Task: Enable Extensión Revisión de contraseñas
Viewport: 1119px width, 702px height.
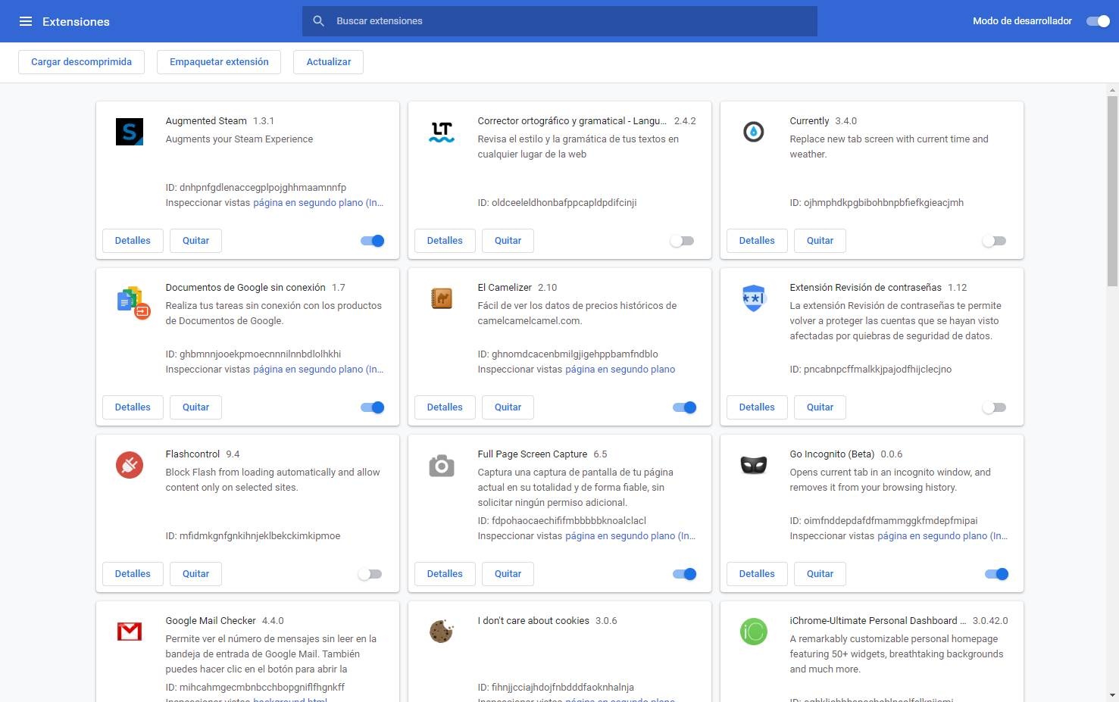Action: (x=994, y=407)
